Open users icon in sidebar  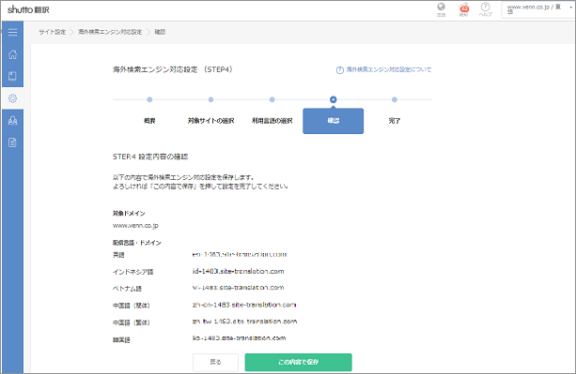click(12, 120)
